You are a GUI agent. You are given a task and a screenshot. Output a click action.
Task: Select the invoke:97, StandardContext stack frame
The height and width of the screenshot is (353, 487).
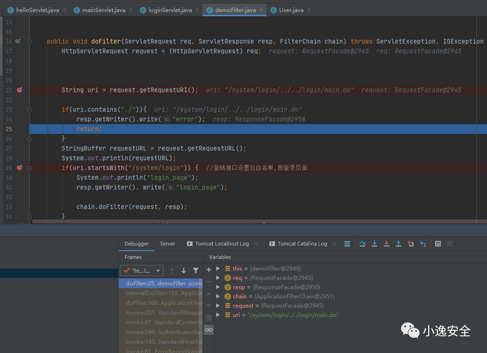tap(161, 322)
